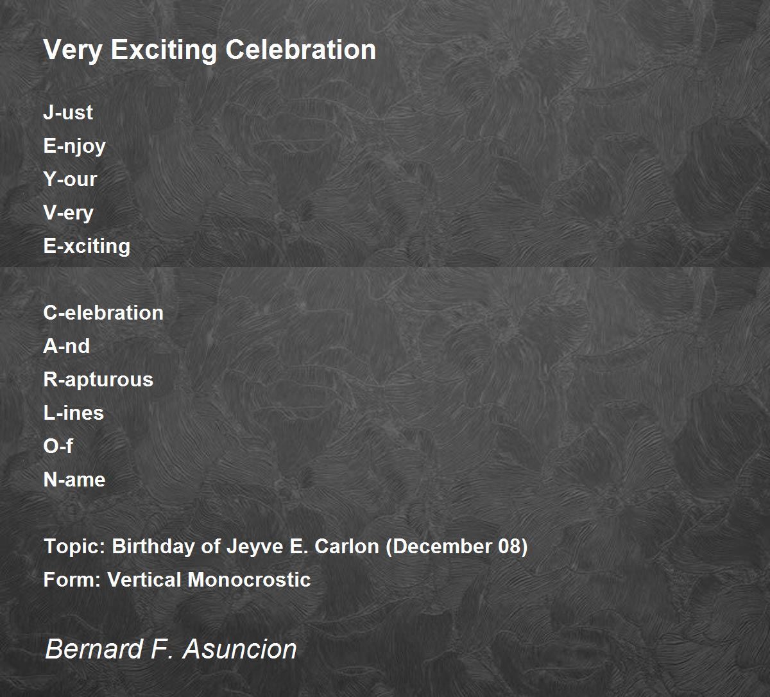This screenshot has height=697, width=770.
Task: Click the date '(December 08)'
Action: [456, 546]
